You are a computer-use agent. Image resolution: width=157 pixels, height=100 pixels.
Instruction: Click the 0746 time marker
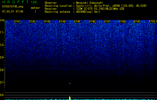pyautogui.click(x=92, y=21)
